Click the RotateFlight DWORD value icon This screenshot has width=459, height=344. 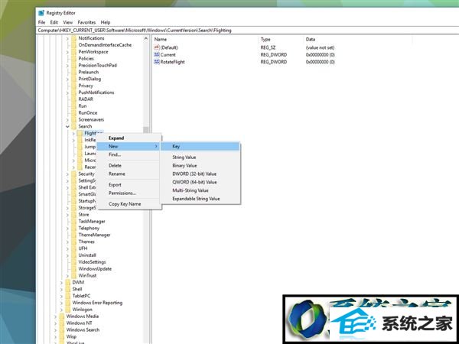[x=157, y=62]
